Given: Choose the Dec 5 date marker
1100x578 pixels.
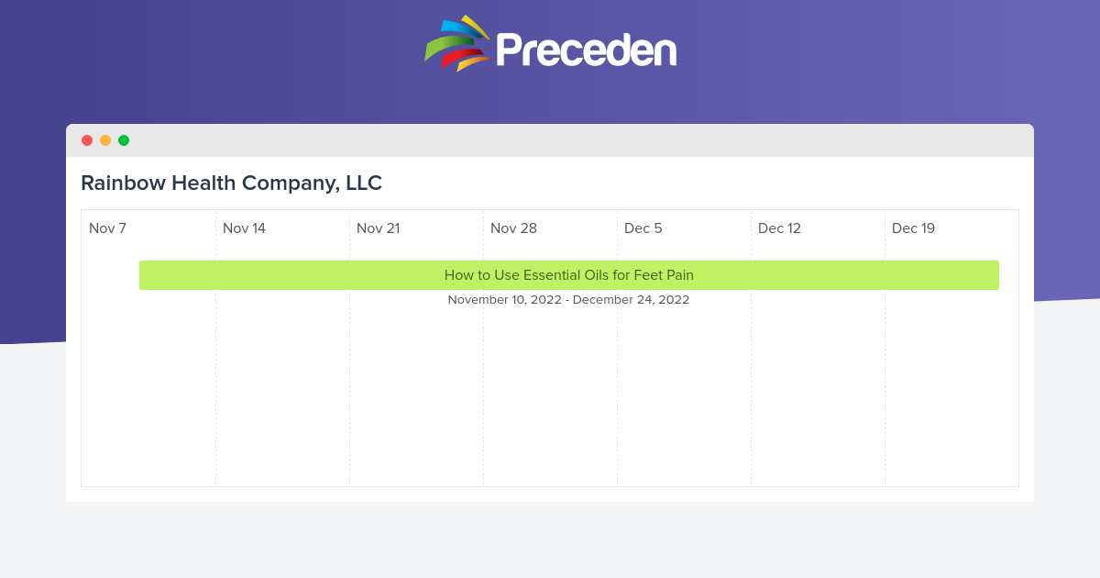Looking at the screenshot, I should tap(643, 228).
